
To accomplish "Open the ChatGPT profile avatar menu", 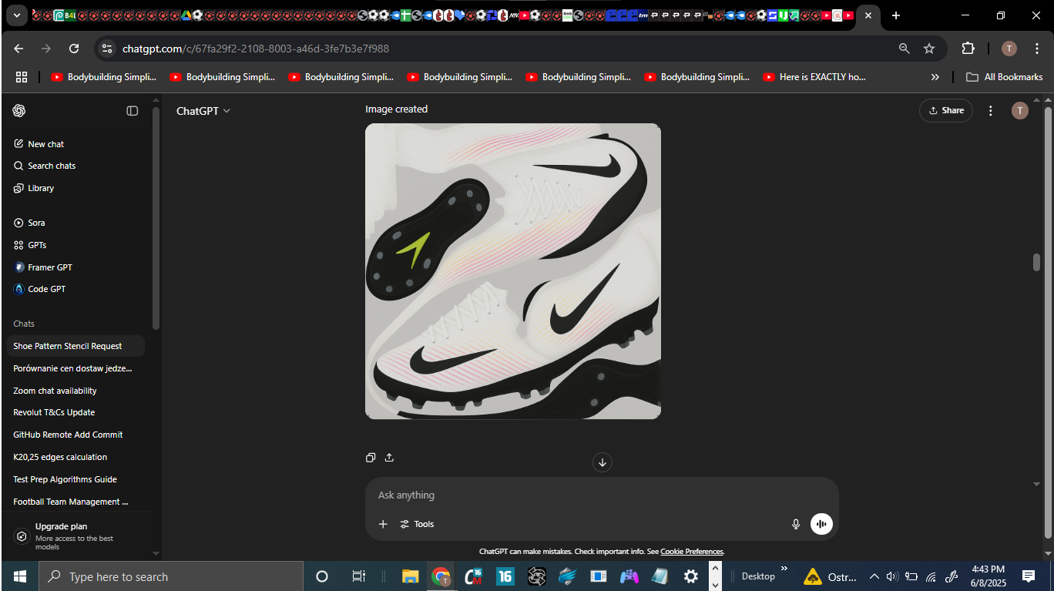I will pyautogui.click(x=1020, y=111).
